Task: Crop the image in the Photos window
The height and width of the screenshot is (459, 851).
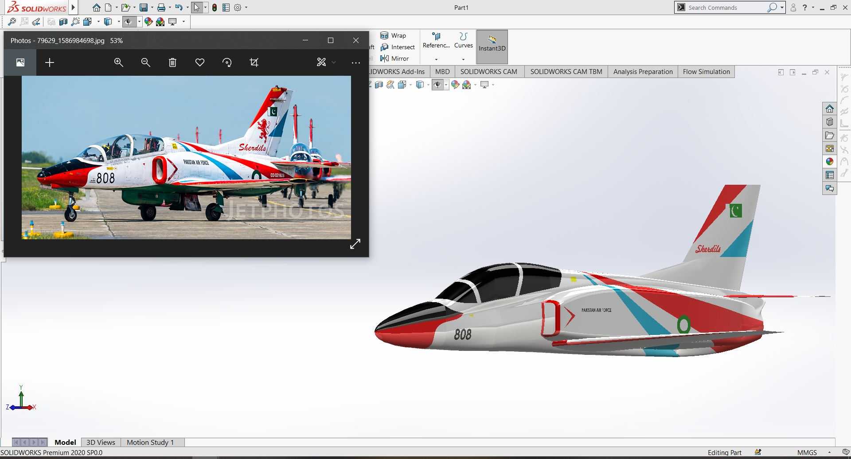Action: 254,62
